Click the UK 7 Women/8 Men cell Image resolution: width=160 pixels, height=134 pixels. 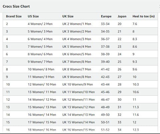77,62
